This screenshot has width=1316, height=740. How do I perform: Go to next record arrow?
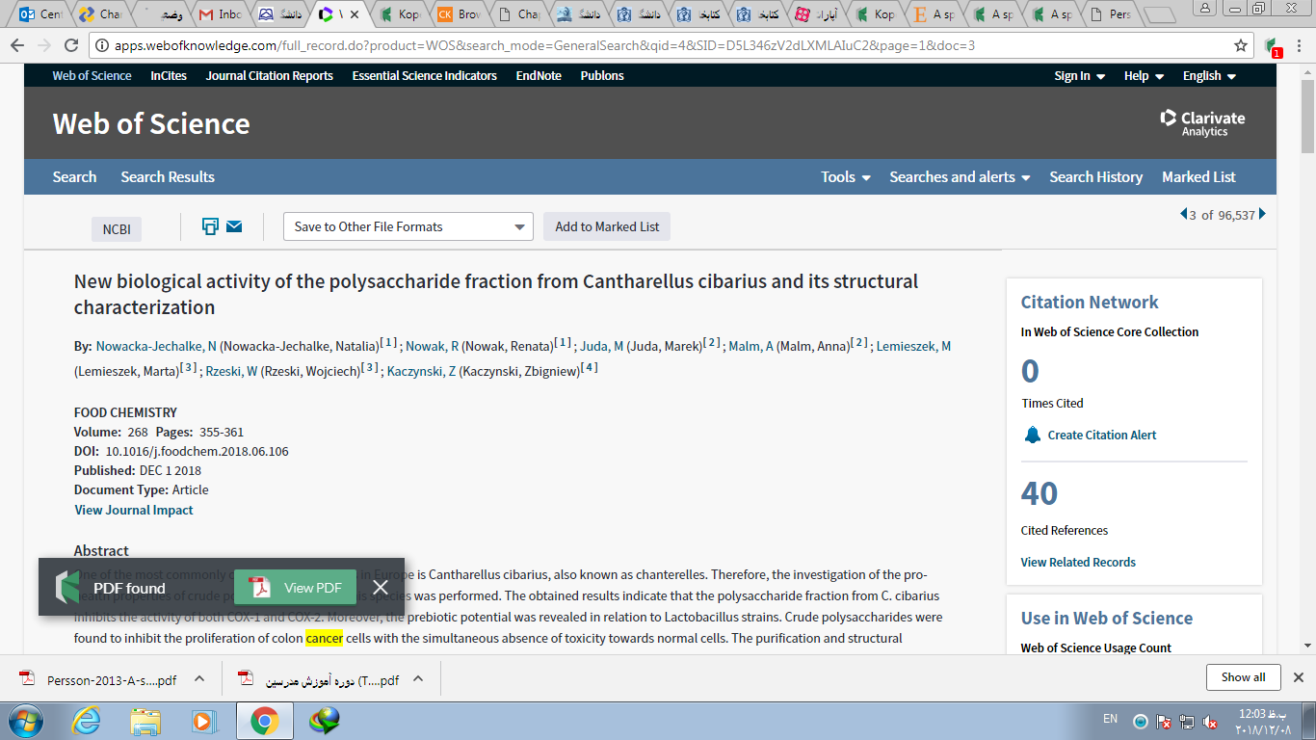pyautogui.click(x=1262, y=214)
